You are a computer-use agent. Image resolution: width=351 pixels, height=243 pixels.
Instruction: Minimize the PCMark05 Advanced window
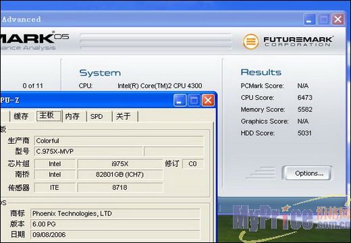pyautogui.click(x=310, y=19)
